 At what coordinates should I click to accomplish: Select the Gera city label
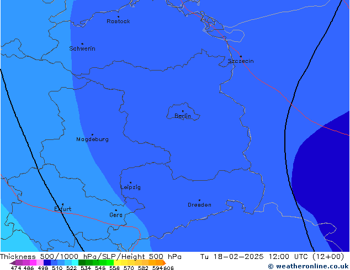(x=116, y=215)
